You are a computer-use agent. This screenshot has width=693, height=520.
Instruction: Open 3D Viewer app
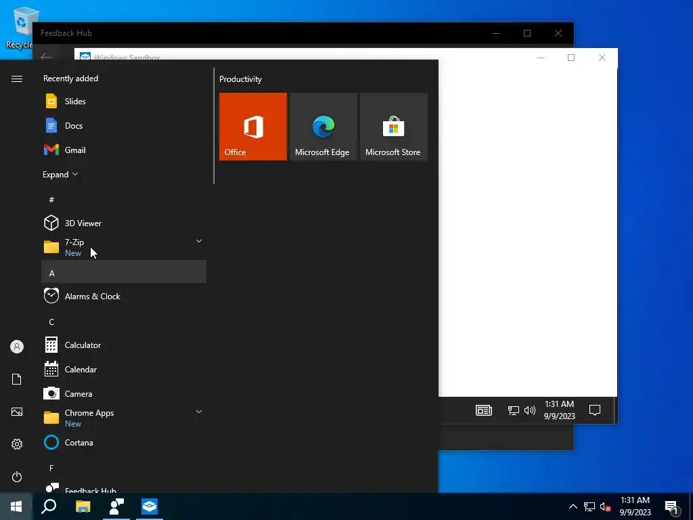point(124,223)
